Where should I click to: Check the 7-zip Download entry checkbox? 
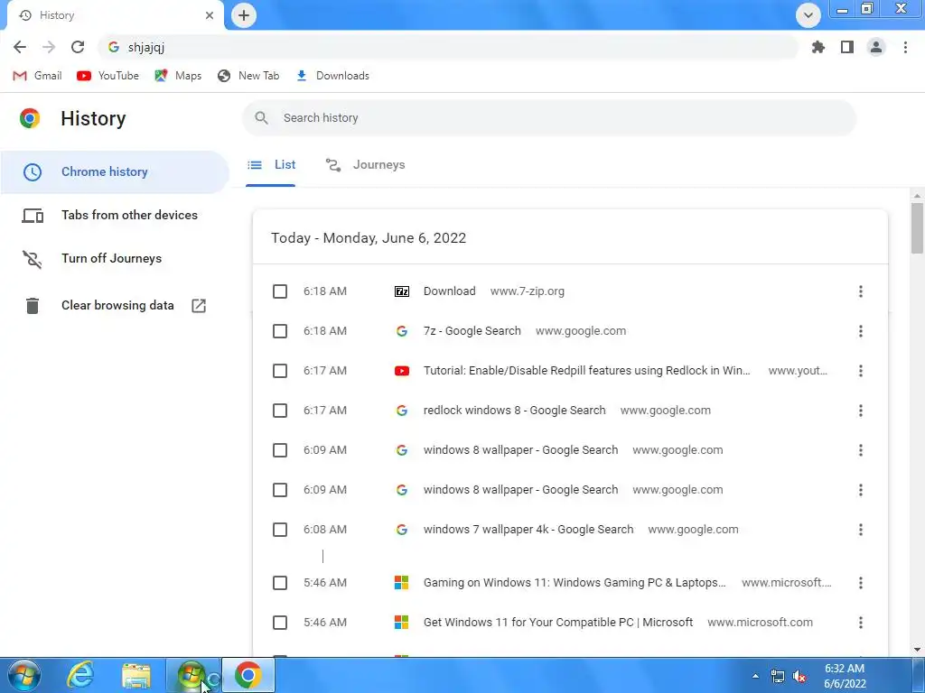pyautogui.click(x=280, y=291)
